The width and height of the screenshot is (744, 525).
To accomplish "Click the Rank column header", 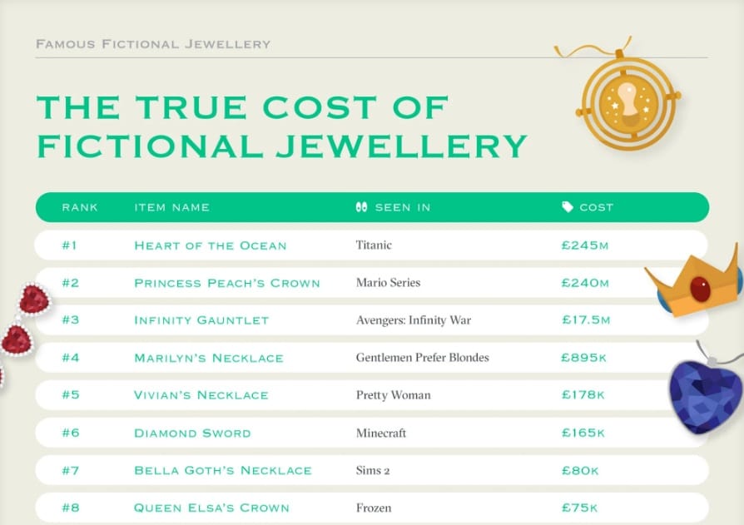I will [80, 207].
